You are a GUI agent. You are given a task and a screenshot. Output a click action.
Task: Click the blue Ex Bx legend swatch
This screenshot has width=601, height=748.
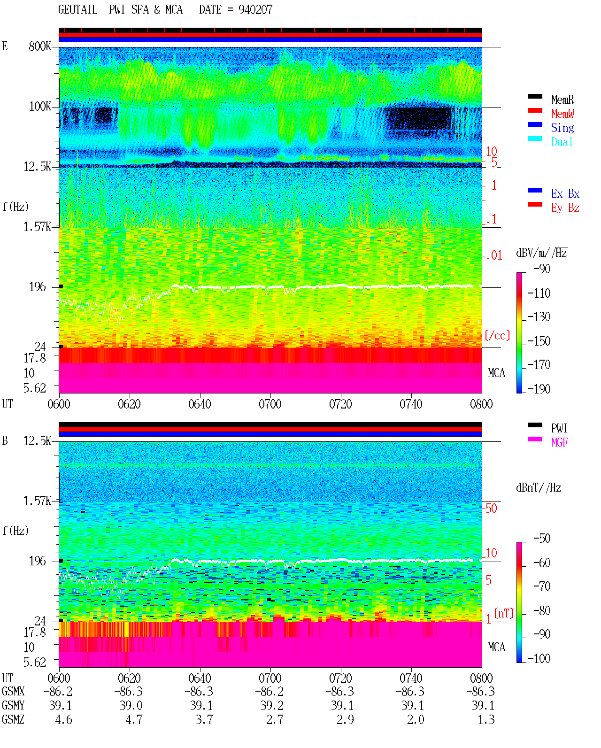coord(535,190)
